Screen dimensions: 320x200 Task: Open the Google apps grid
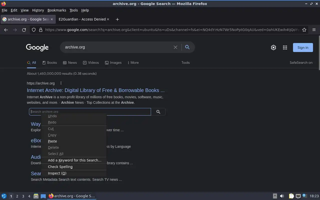coord(285,47)
